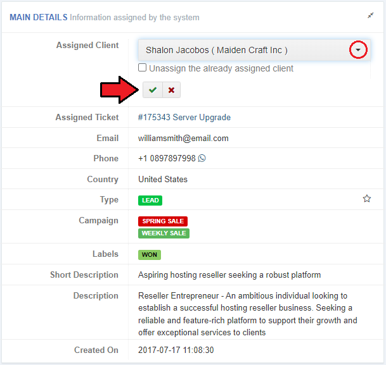Screen dimensions: 386x365
Task: Cancel client assignment with red X
Action: click(171, 90)
